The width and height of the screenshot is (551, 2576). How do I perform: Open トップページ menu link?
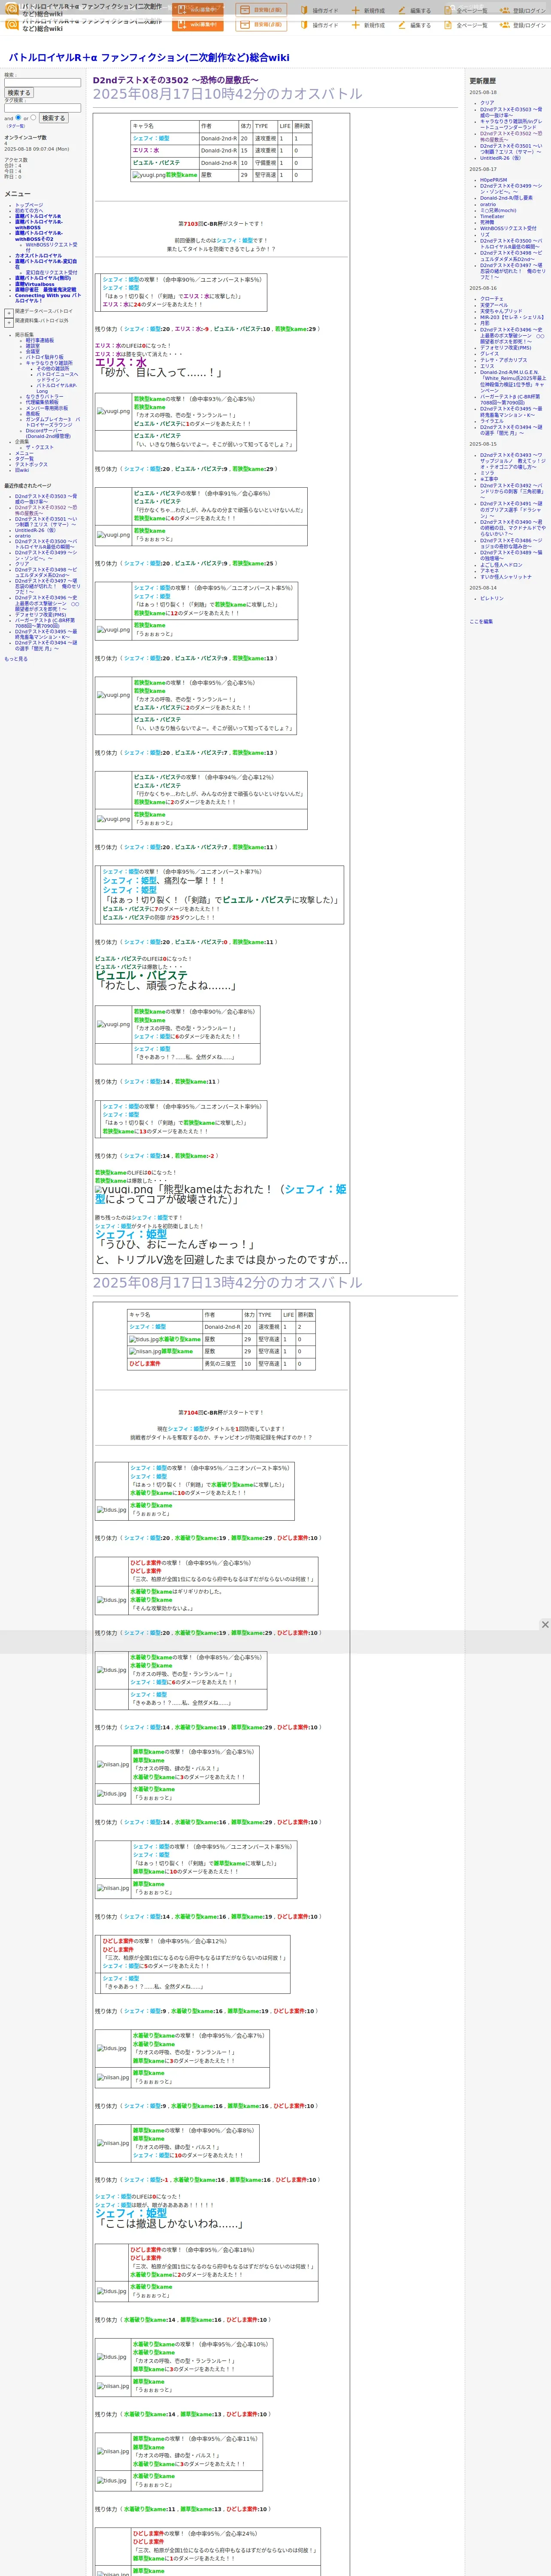pyautogui.click(x=29, y=205)
